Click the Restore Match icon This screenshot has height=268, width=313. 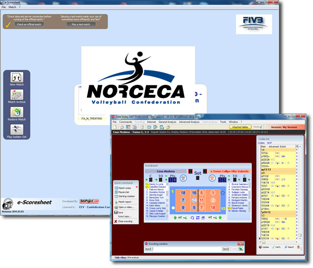17,112
